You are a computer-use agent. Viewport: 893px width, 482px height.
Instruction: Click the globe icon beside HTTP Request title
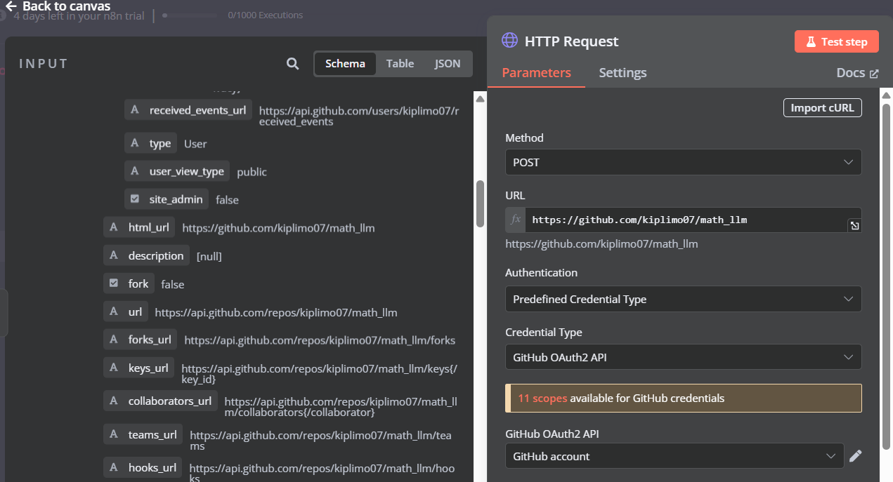point(509,41)
